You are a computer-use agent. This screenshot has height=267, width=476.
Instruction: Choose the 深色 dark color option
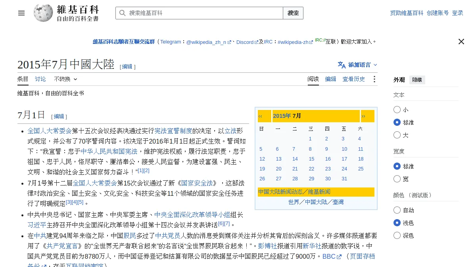coord(397,235)
